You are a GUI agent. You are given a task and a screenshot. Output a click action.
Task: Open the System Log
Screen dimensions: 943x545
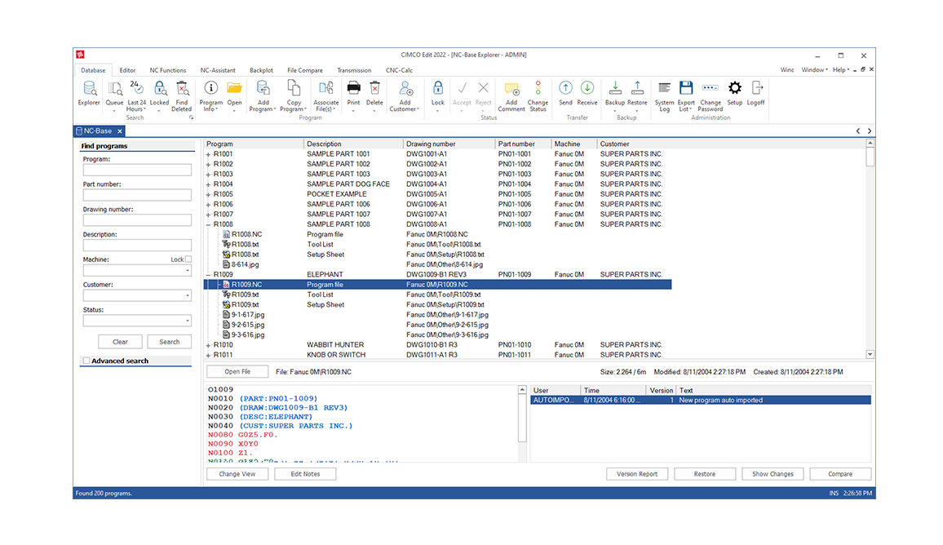tap(664, 88)
